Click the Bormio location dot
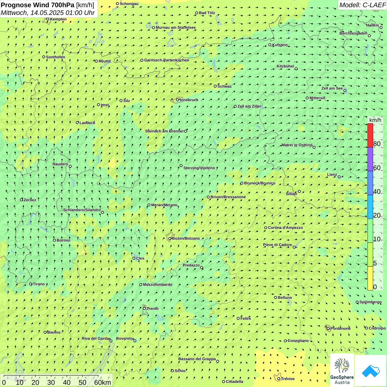This screenshot has height=387, width=387. [x=54, y=240]
